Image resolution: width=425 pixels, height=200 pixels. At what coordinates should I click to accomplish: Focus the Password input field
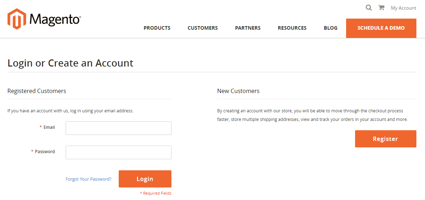click(x=118, y=152)
